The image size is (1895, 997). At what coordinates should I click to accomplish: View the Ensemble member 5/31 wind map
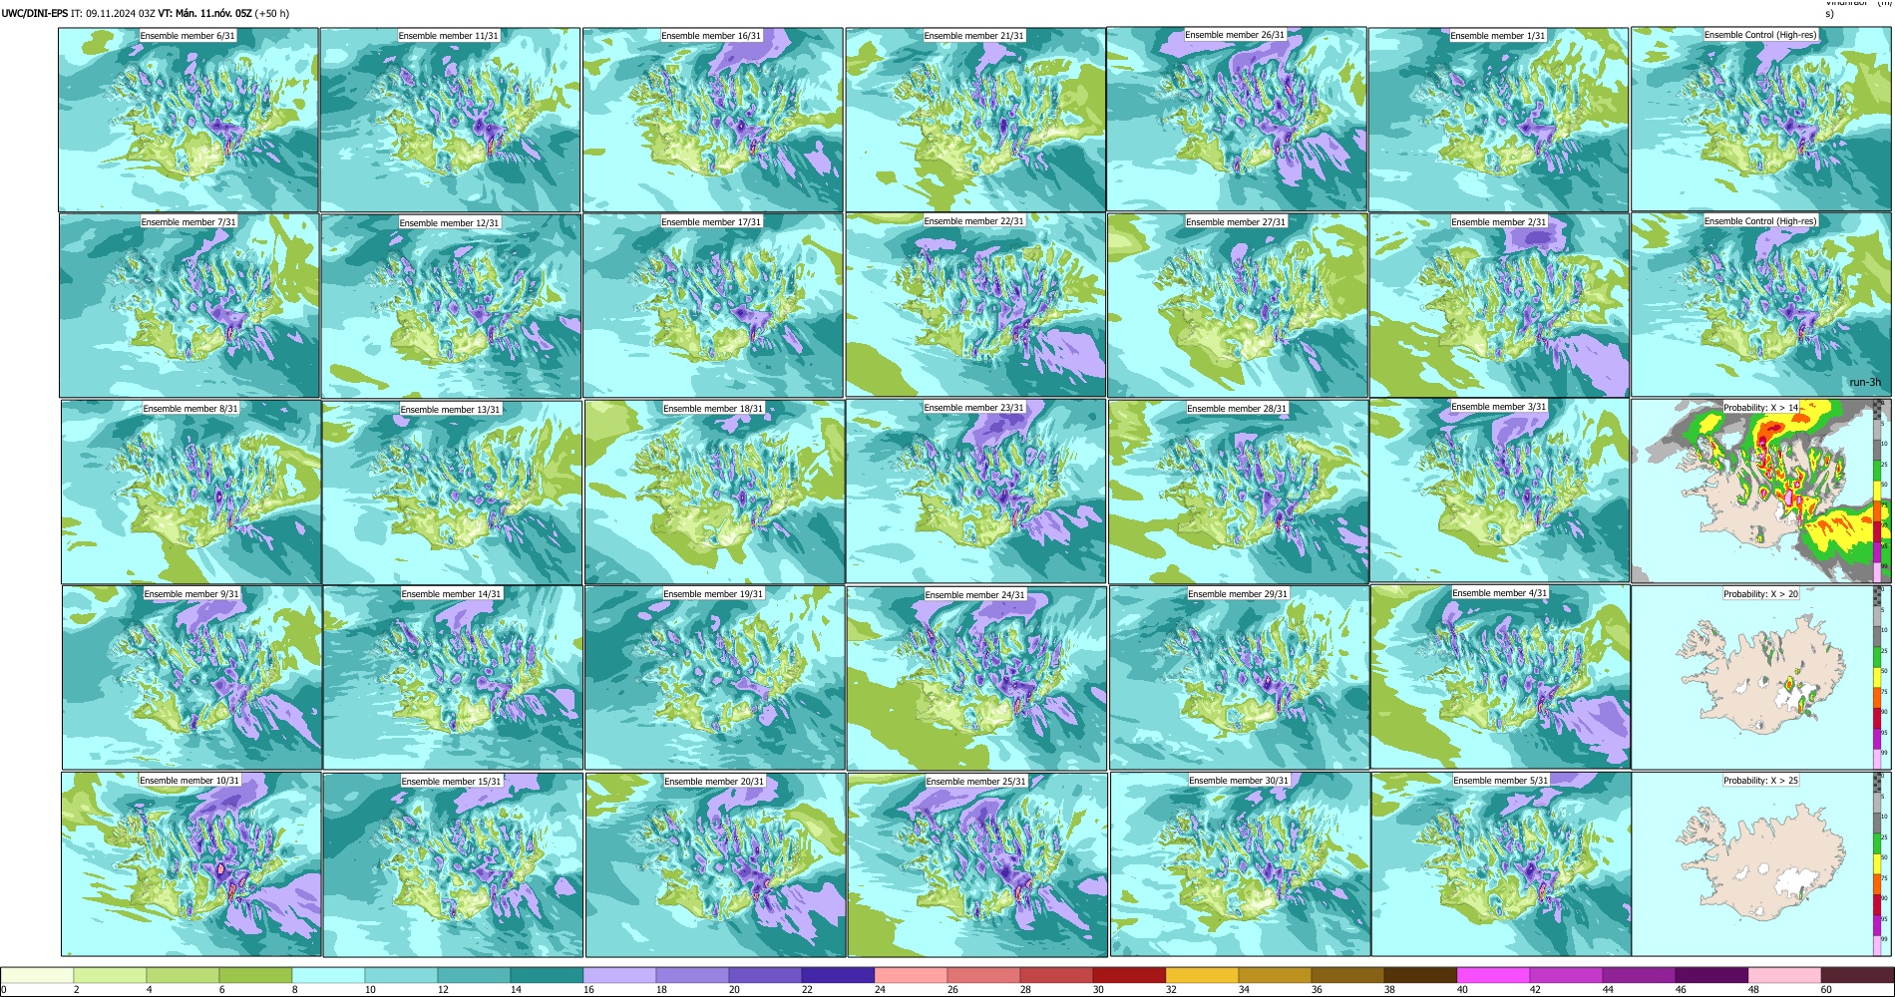pos(1501,864)
